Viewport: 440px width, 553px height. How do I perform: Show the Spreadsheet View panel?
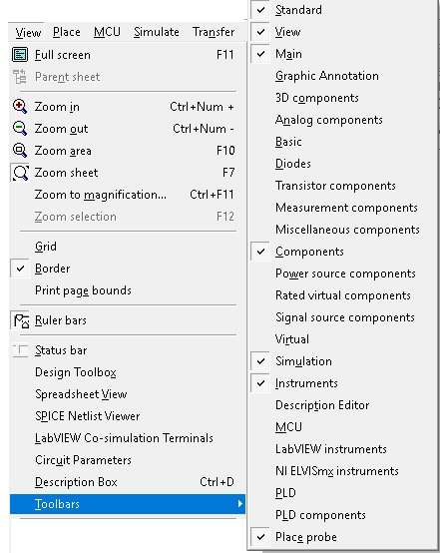[81, 394]
